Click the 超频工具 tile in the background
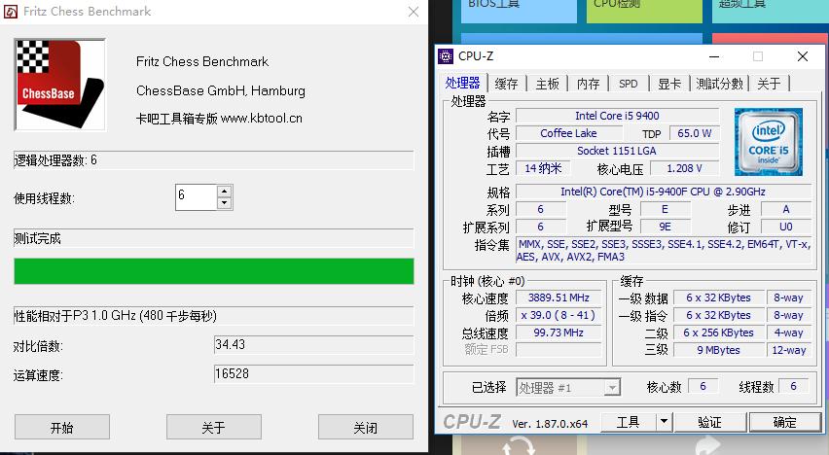Screen dimensions: 829x455 pos(771,10)
